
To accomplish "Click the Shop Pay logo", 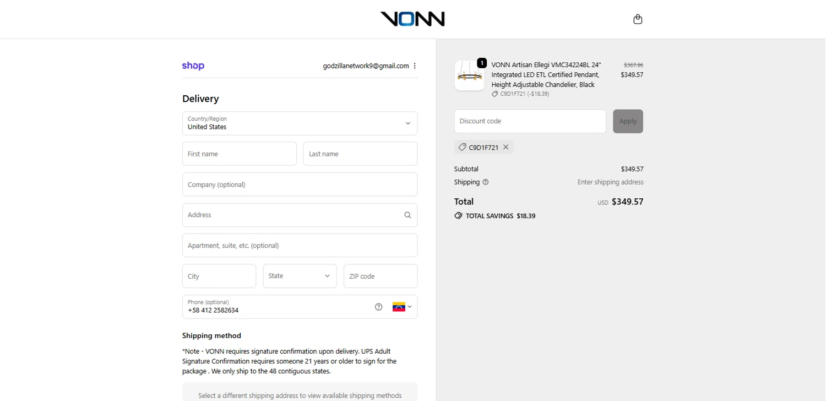I will pyautogui.click(x=193, y=66).
